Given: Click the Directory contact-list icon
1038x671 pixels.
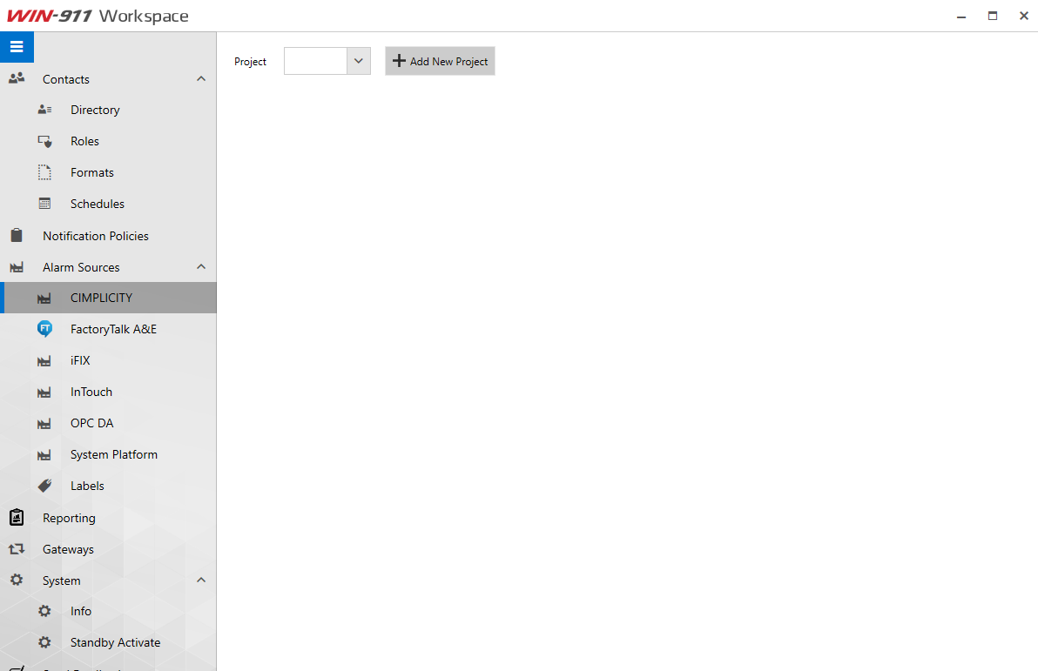Looking at the screenshot, I should tap(44, 109).
